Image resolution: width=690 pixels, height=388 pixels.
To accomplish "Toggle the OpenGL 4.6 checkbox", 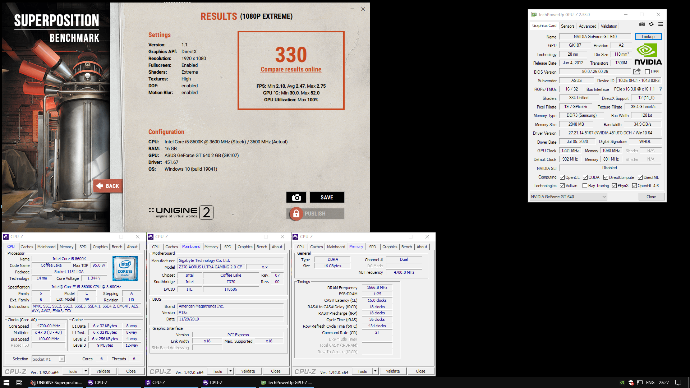I will (634, 186).
